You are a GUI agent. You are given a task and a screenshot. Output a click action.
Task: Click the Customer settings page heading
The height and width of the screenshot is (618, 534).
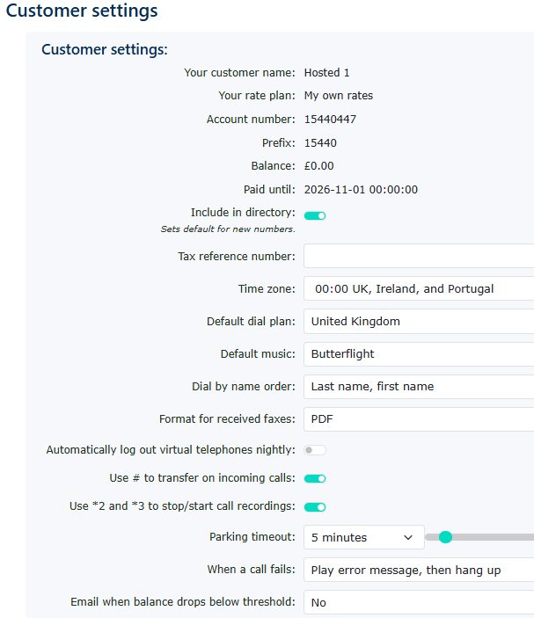point(82,11)
